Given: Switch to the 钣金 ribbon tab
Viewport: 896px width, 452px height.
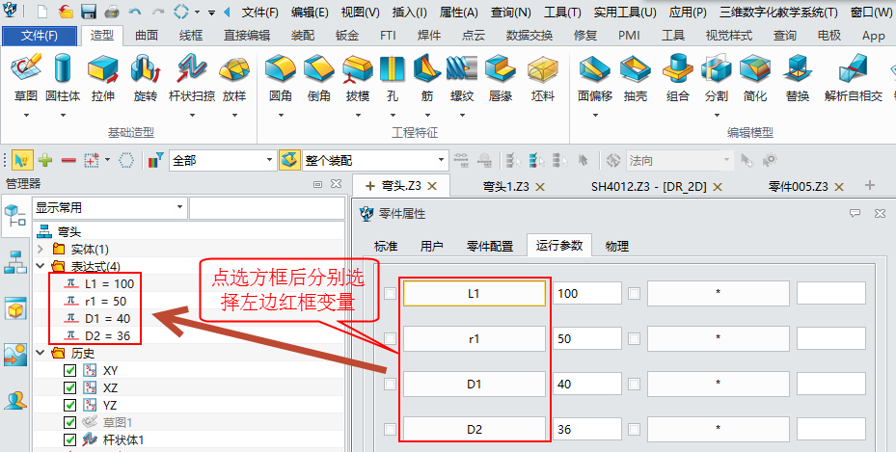Looking at the screenshot, I should click(345, 36).
